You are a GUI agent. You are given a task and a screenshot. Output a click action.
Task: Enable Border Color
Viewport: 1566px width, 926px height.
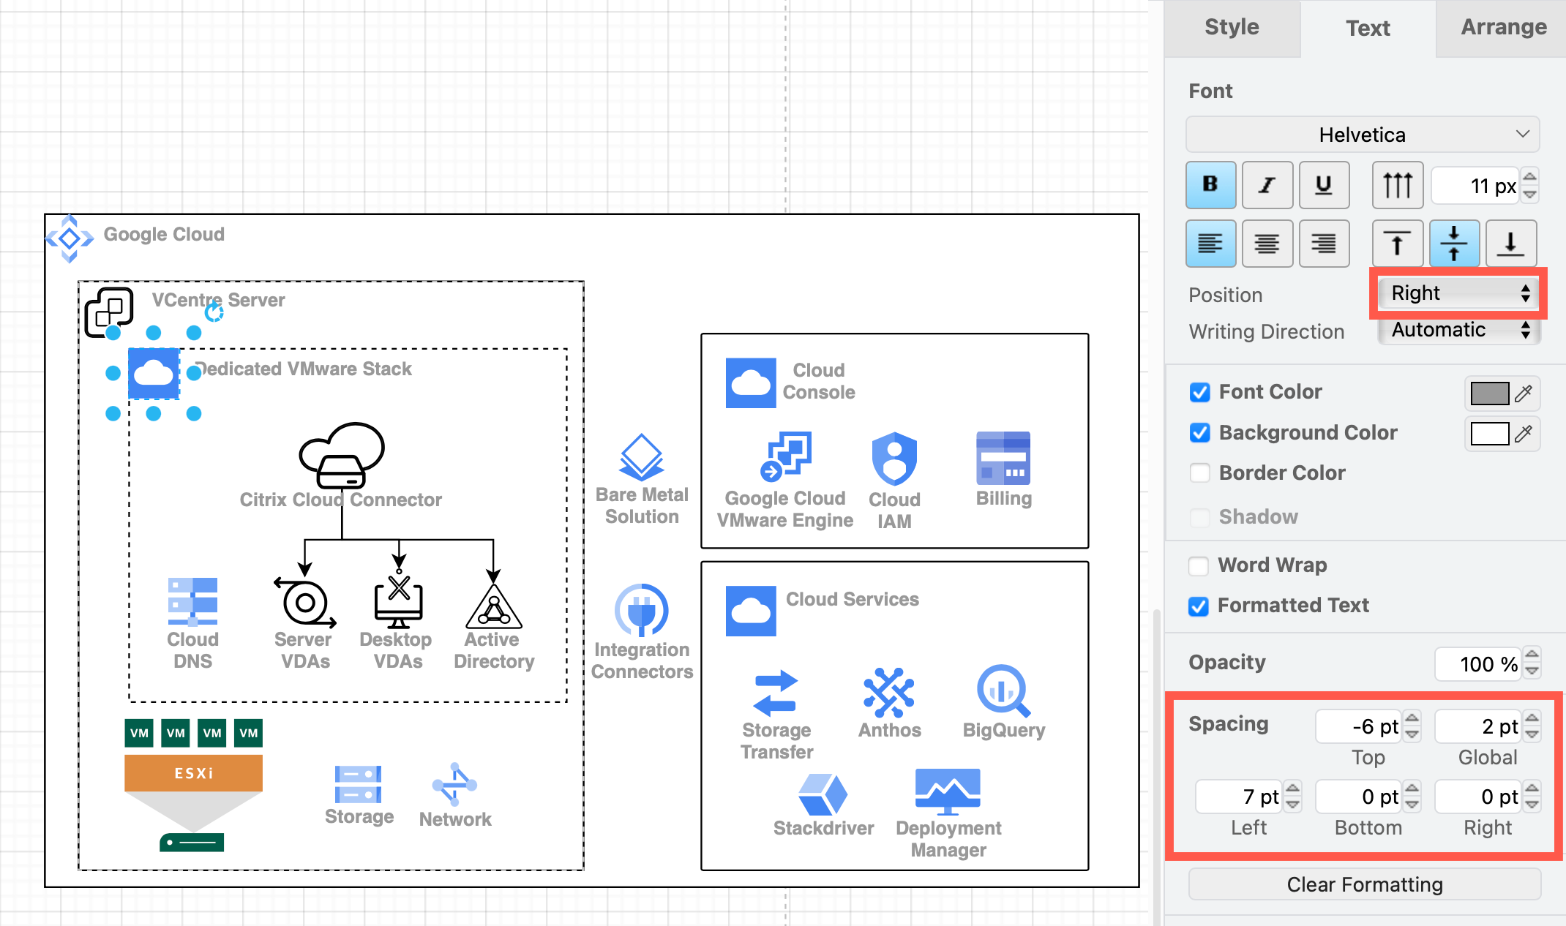click(x=1199, y=473)
